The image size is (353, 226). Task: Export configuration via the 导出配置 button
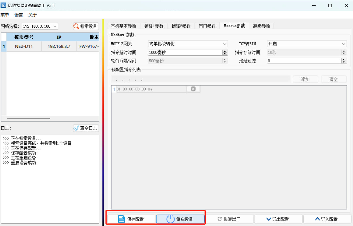tap(278, 219)
